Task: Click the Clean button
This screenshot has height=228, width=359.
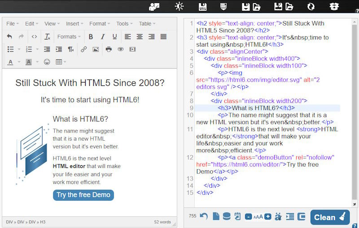Action: (330, 217)
